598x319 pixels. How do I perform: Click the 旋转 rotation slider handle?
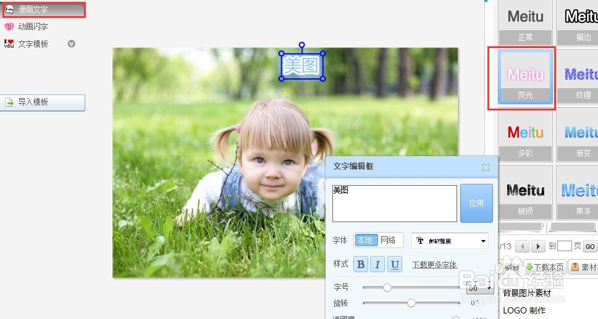[x=411, y=303]
